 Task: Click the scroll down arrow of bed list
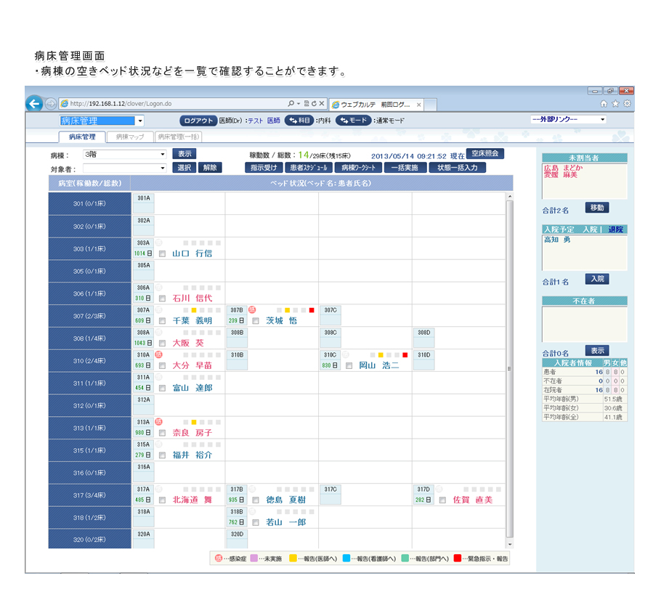[x=509, y=545]
